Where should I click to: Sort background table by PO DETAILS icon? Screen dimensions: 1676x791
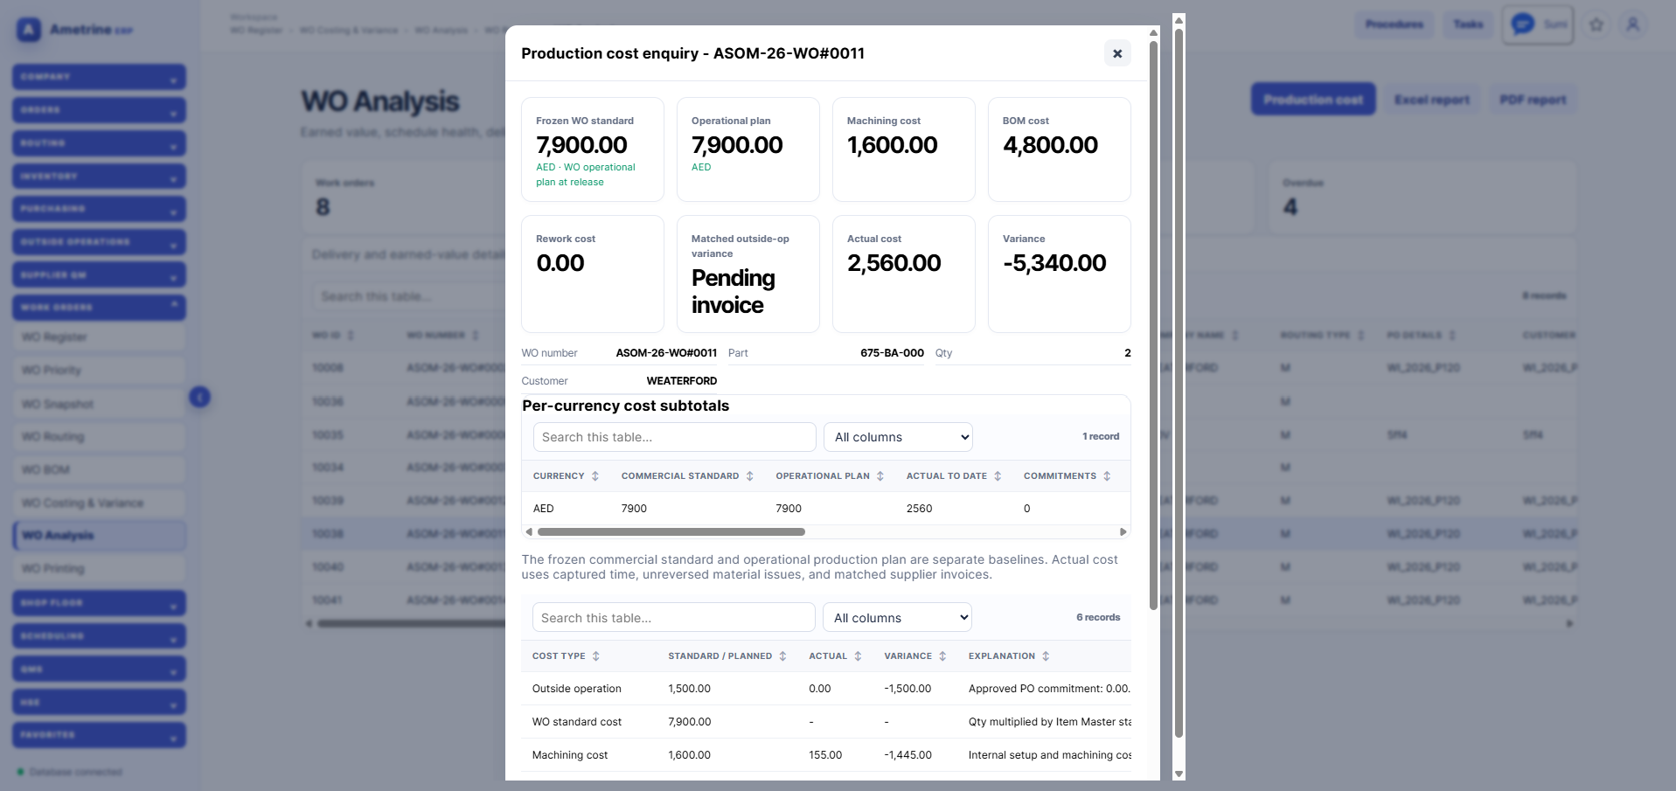tap(1452, 336)
